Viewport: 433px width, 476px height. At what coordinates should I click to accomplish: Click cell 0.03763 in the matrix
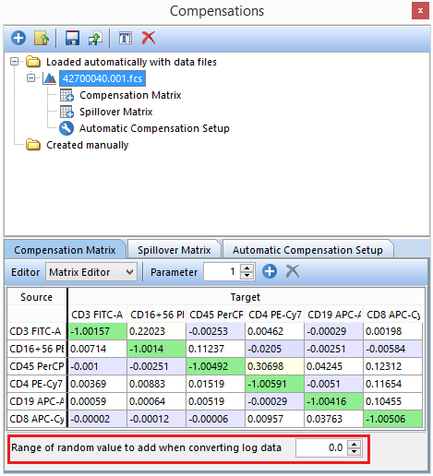coord(333,419)
